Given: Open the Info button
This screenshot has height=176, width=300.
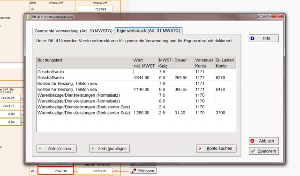Looking at the screenshot, I should (263, 38).
